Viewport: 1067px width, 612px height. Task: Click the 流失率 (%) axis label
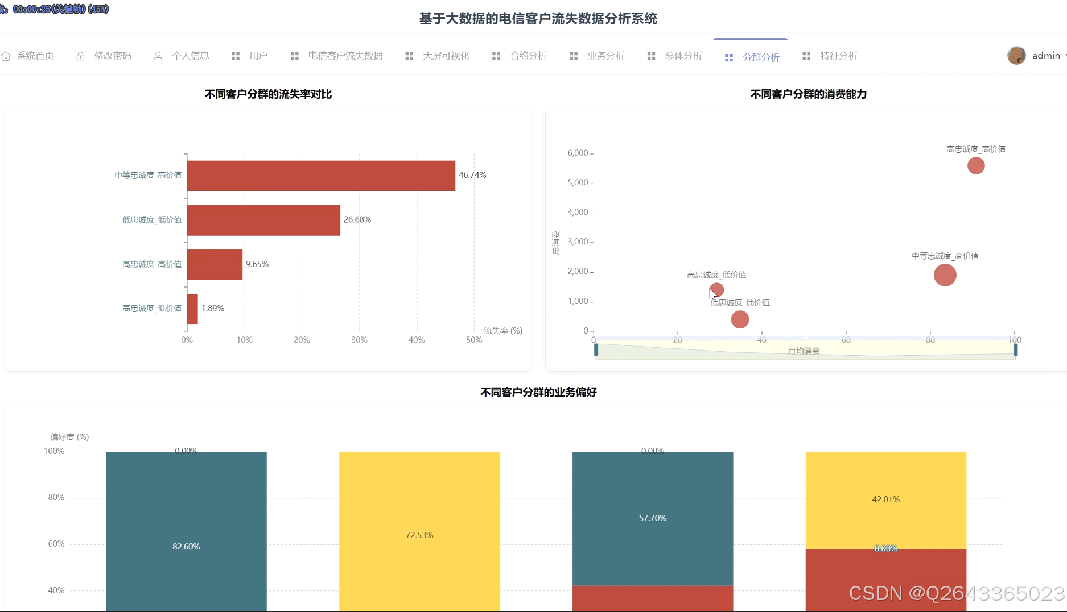tap(503, 331)
